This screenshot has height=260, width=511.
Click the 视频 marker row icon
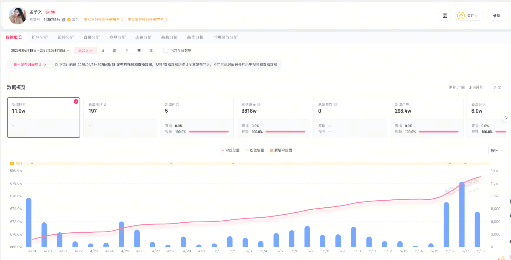(x=12, y=164)
